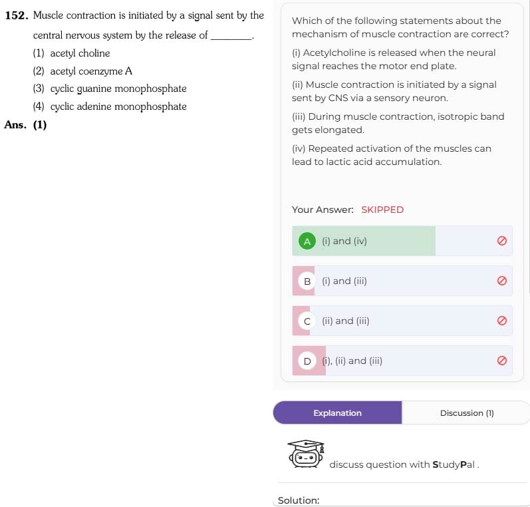The image size is (530, 507).
Task: Switch to the Discussion (1) tab
Action: [x=466, y=413]
